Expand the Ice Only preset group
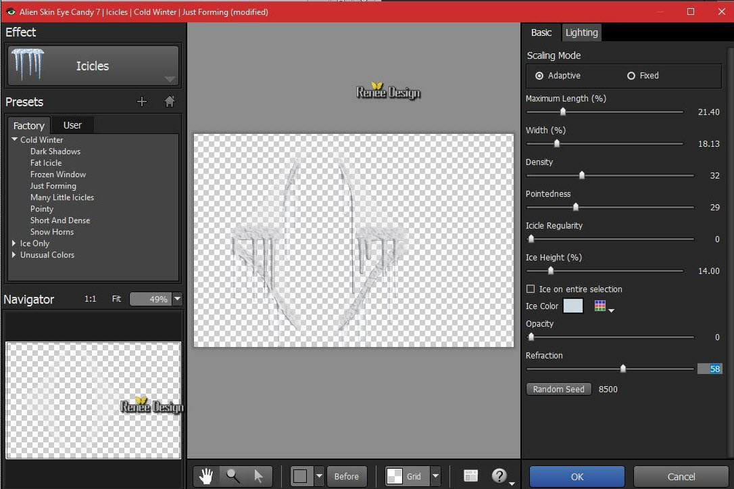 [14, 243]
